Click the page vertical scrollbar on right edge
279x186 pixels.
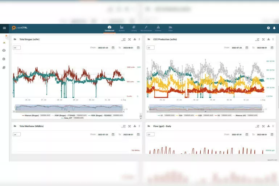(278, 97)
